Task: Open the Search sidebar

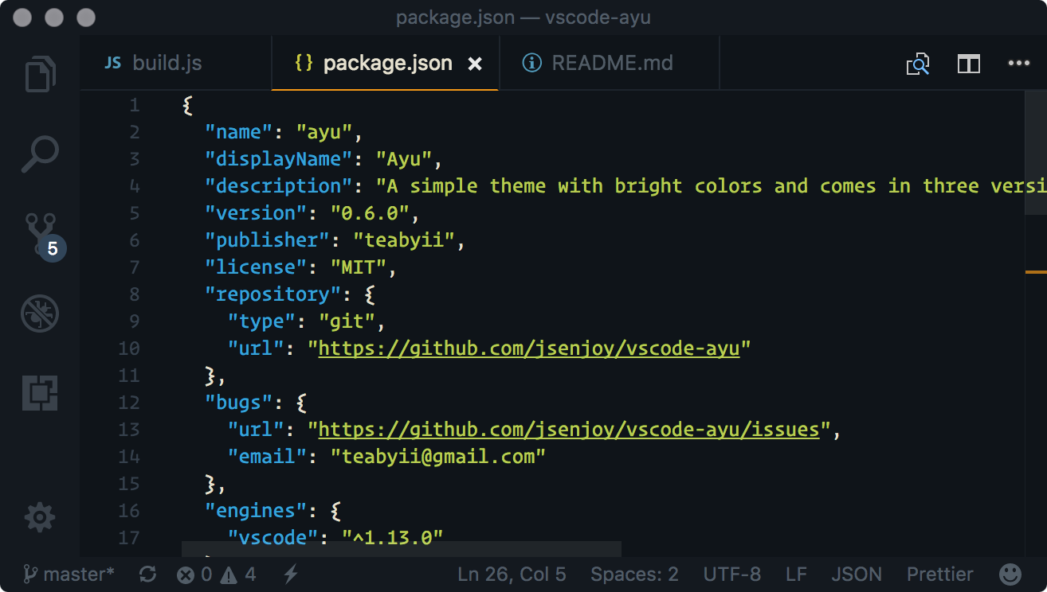Action: point(40,154)
